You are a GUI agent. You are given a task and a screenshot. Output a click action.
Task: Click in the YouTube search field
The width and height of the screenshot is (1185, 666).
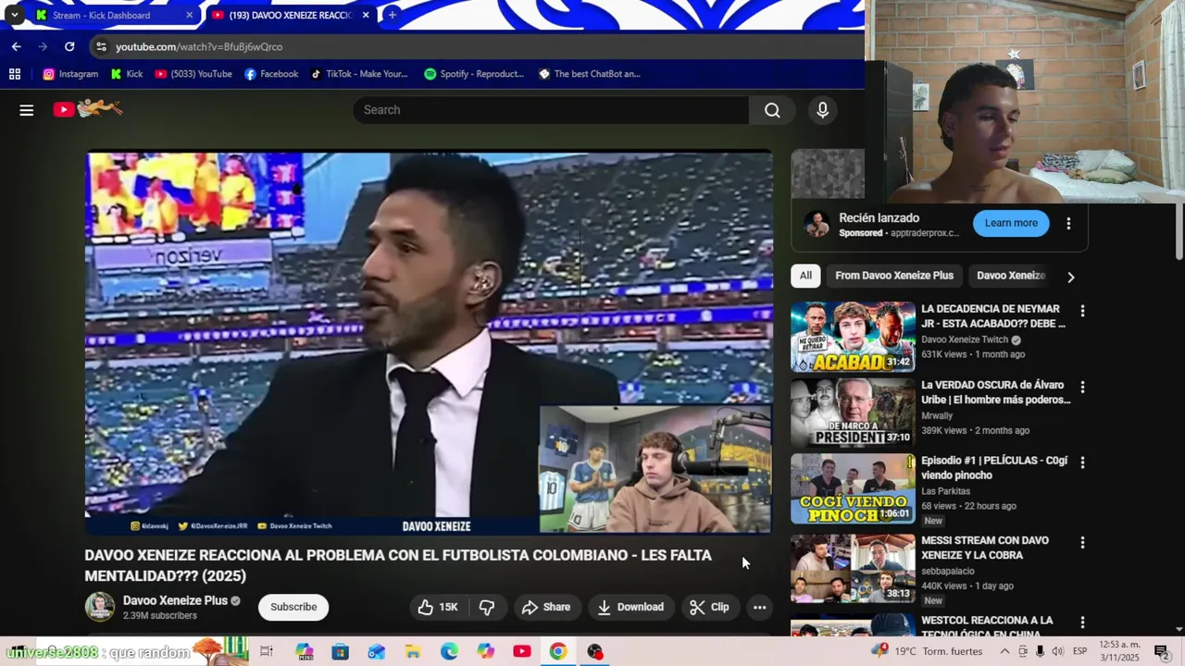point(551,110)
